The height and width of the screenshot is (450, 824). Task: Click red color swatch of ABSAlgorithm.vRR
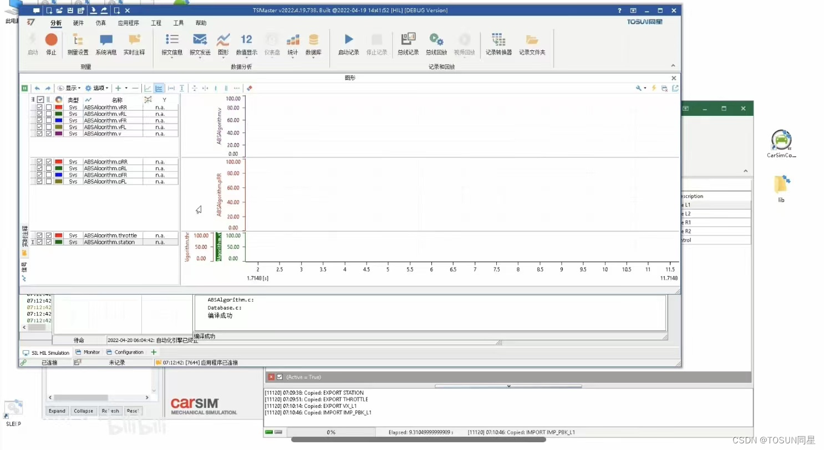click(59, 106)
